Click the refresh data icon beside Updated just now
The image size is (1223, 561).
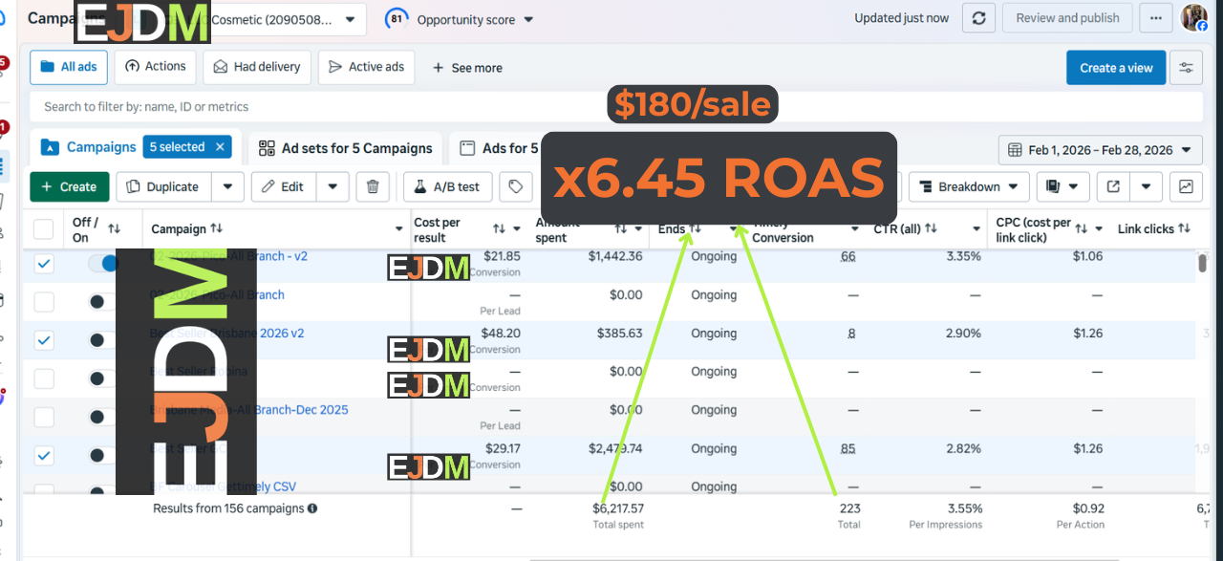coord(977,17)
